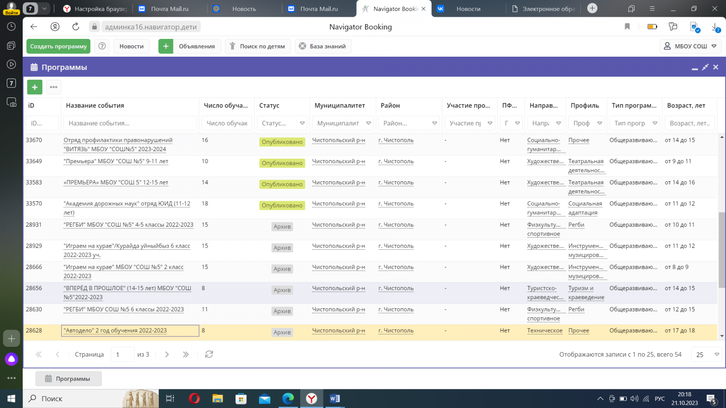
Task: Click the Название события filter field
Action: 130,123
